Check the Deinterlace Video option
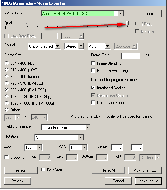Image resolution: width=167 pixels, height=190 pixels. point(93,103)
